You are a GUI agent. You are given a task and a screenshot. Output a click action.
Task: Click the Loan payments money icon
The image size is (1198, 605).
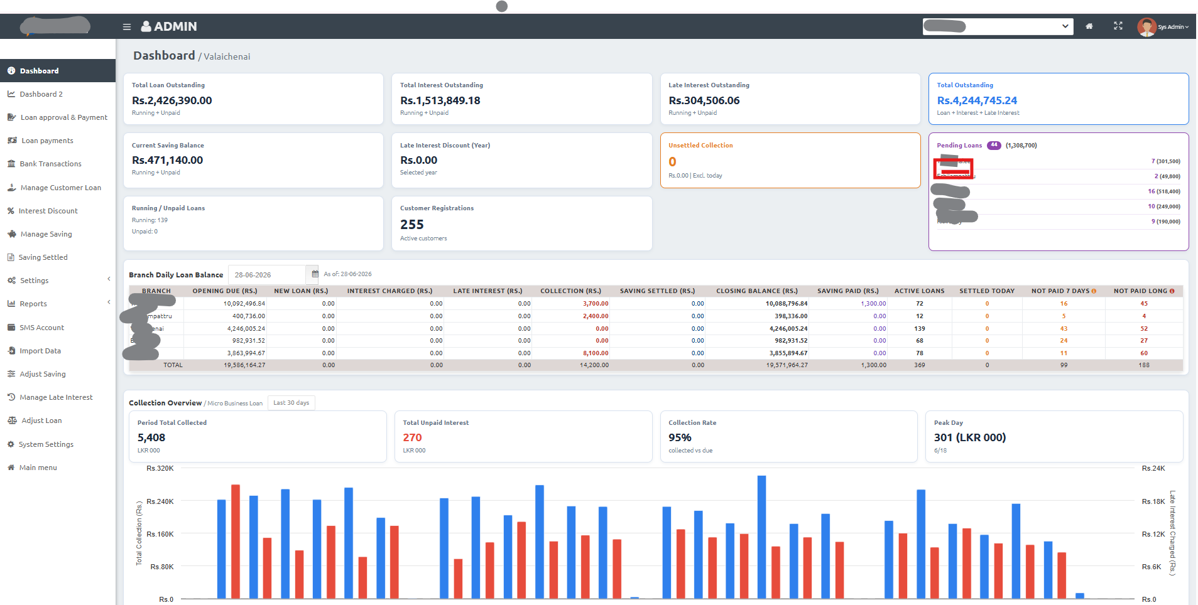(12, 141)
